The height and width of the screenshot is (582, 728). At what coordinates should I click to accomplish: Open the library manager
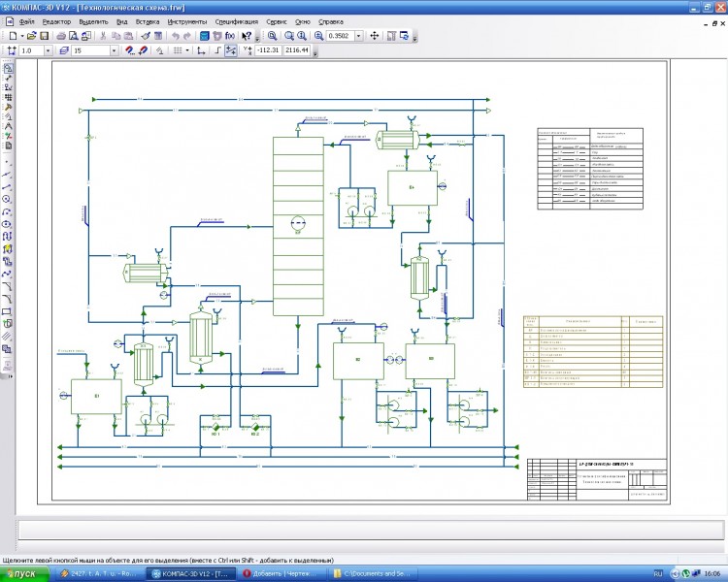point(204,36)
